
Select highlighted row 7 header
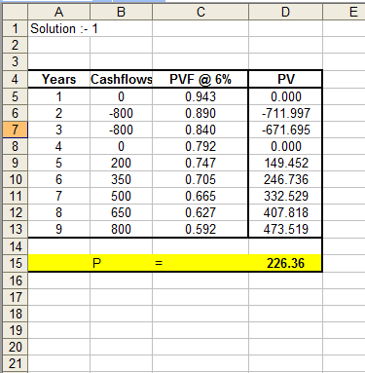(x=15, y=130)
